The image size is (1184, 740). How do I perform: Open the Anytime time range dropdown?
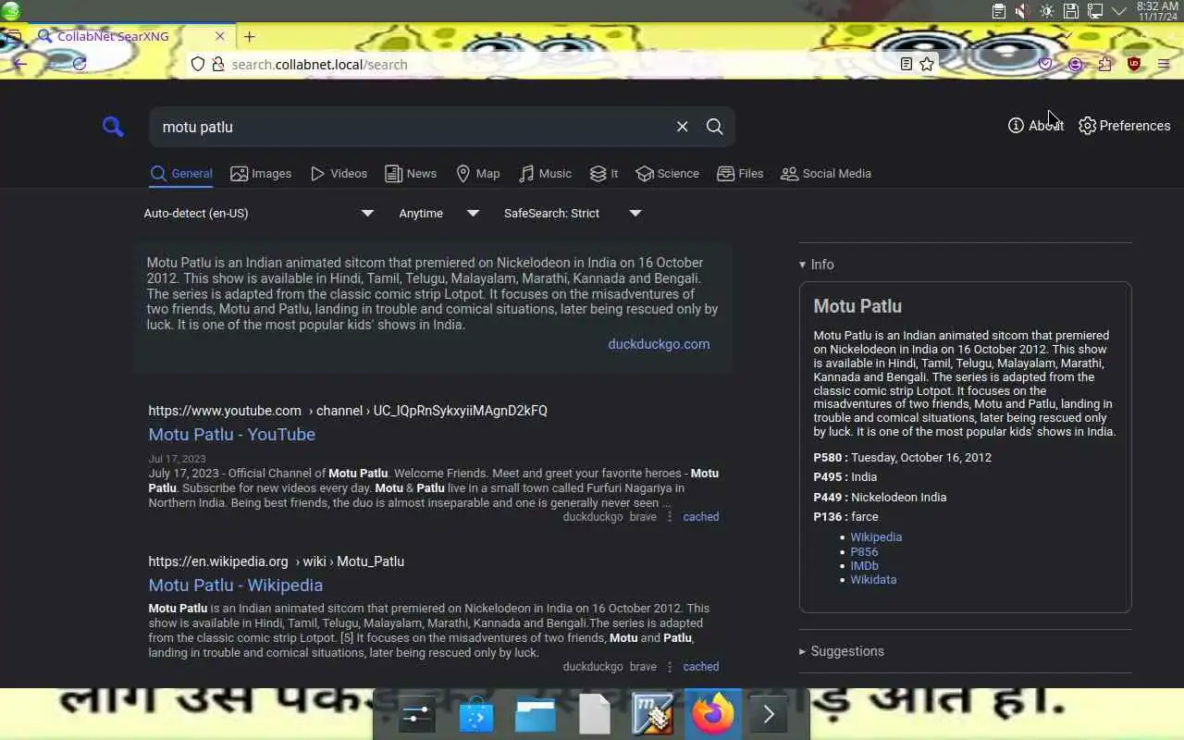[439, 213]
